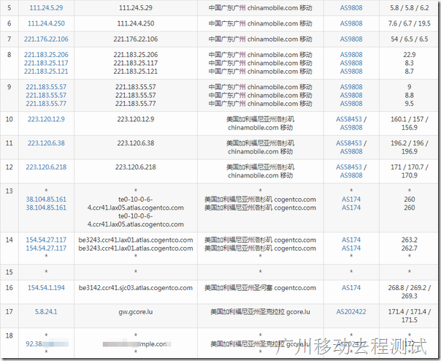Click the AS9808 link in hop 6 row

point(351,23)
